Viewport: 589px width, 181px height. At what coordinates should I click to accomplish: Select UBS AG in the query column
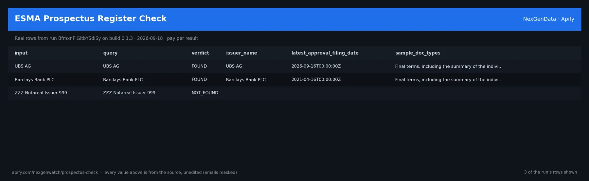click(111, 66)
